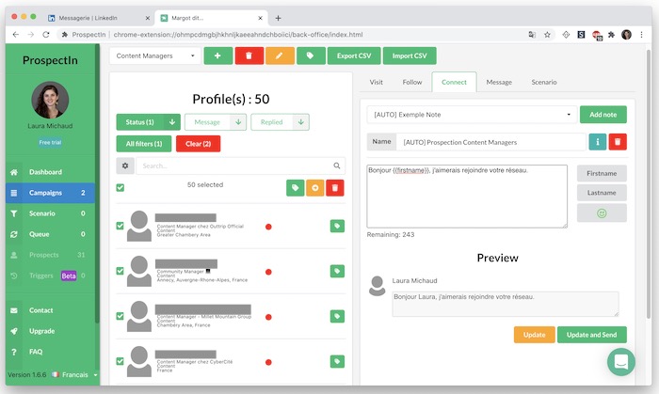Select the Connect tab
The height and width of the screenshot is (394, 659).
[x=454, y=82]
